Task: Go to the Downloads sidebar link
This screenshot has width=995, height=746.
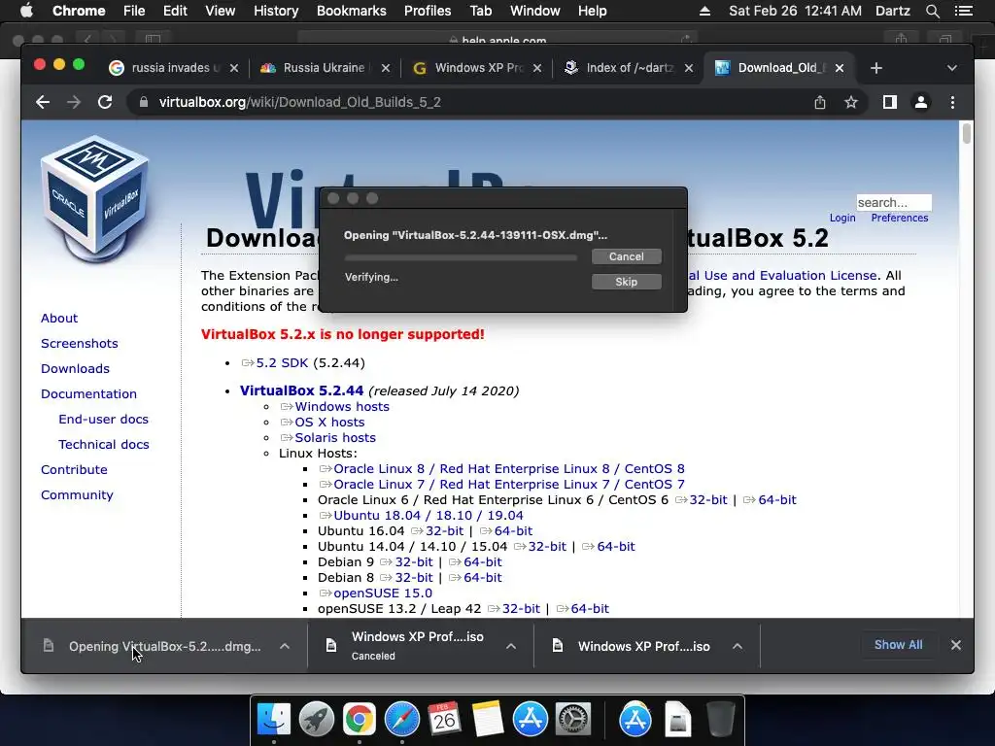Action: 75,368
